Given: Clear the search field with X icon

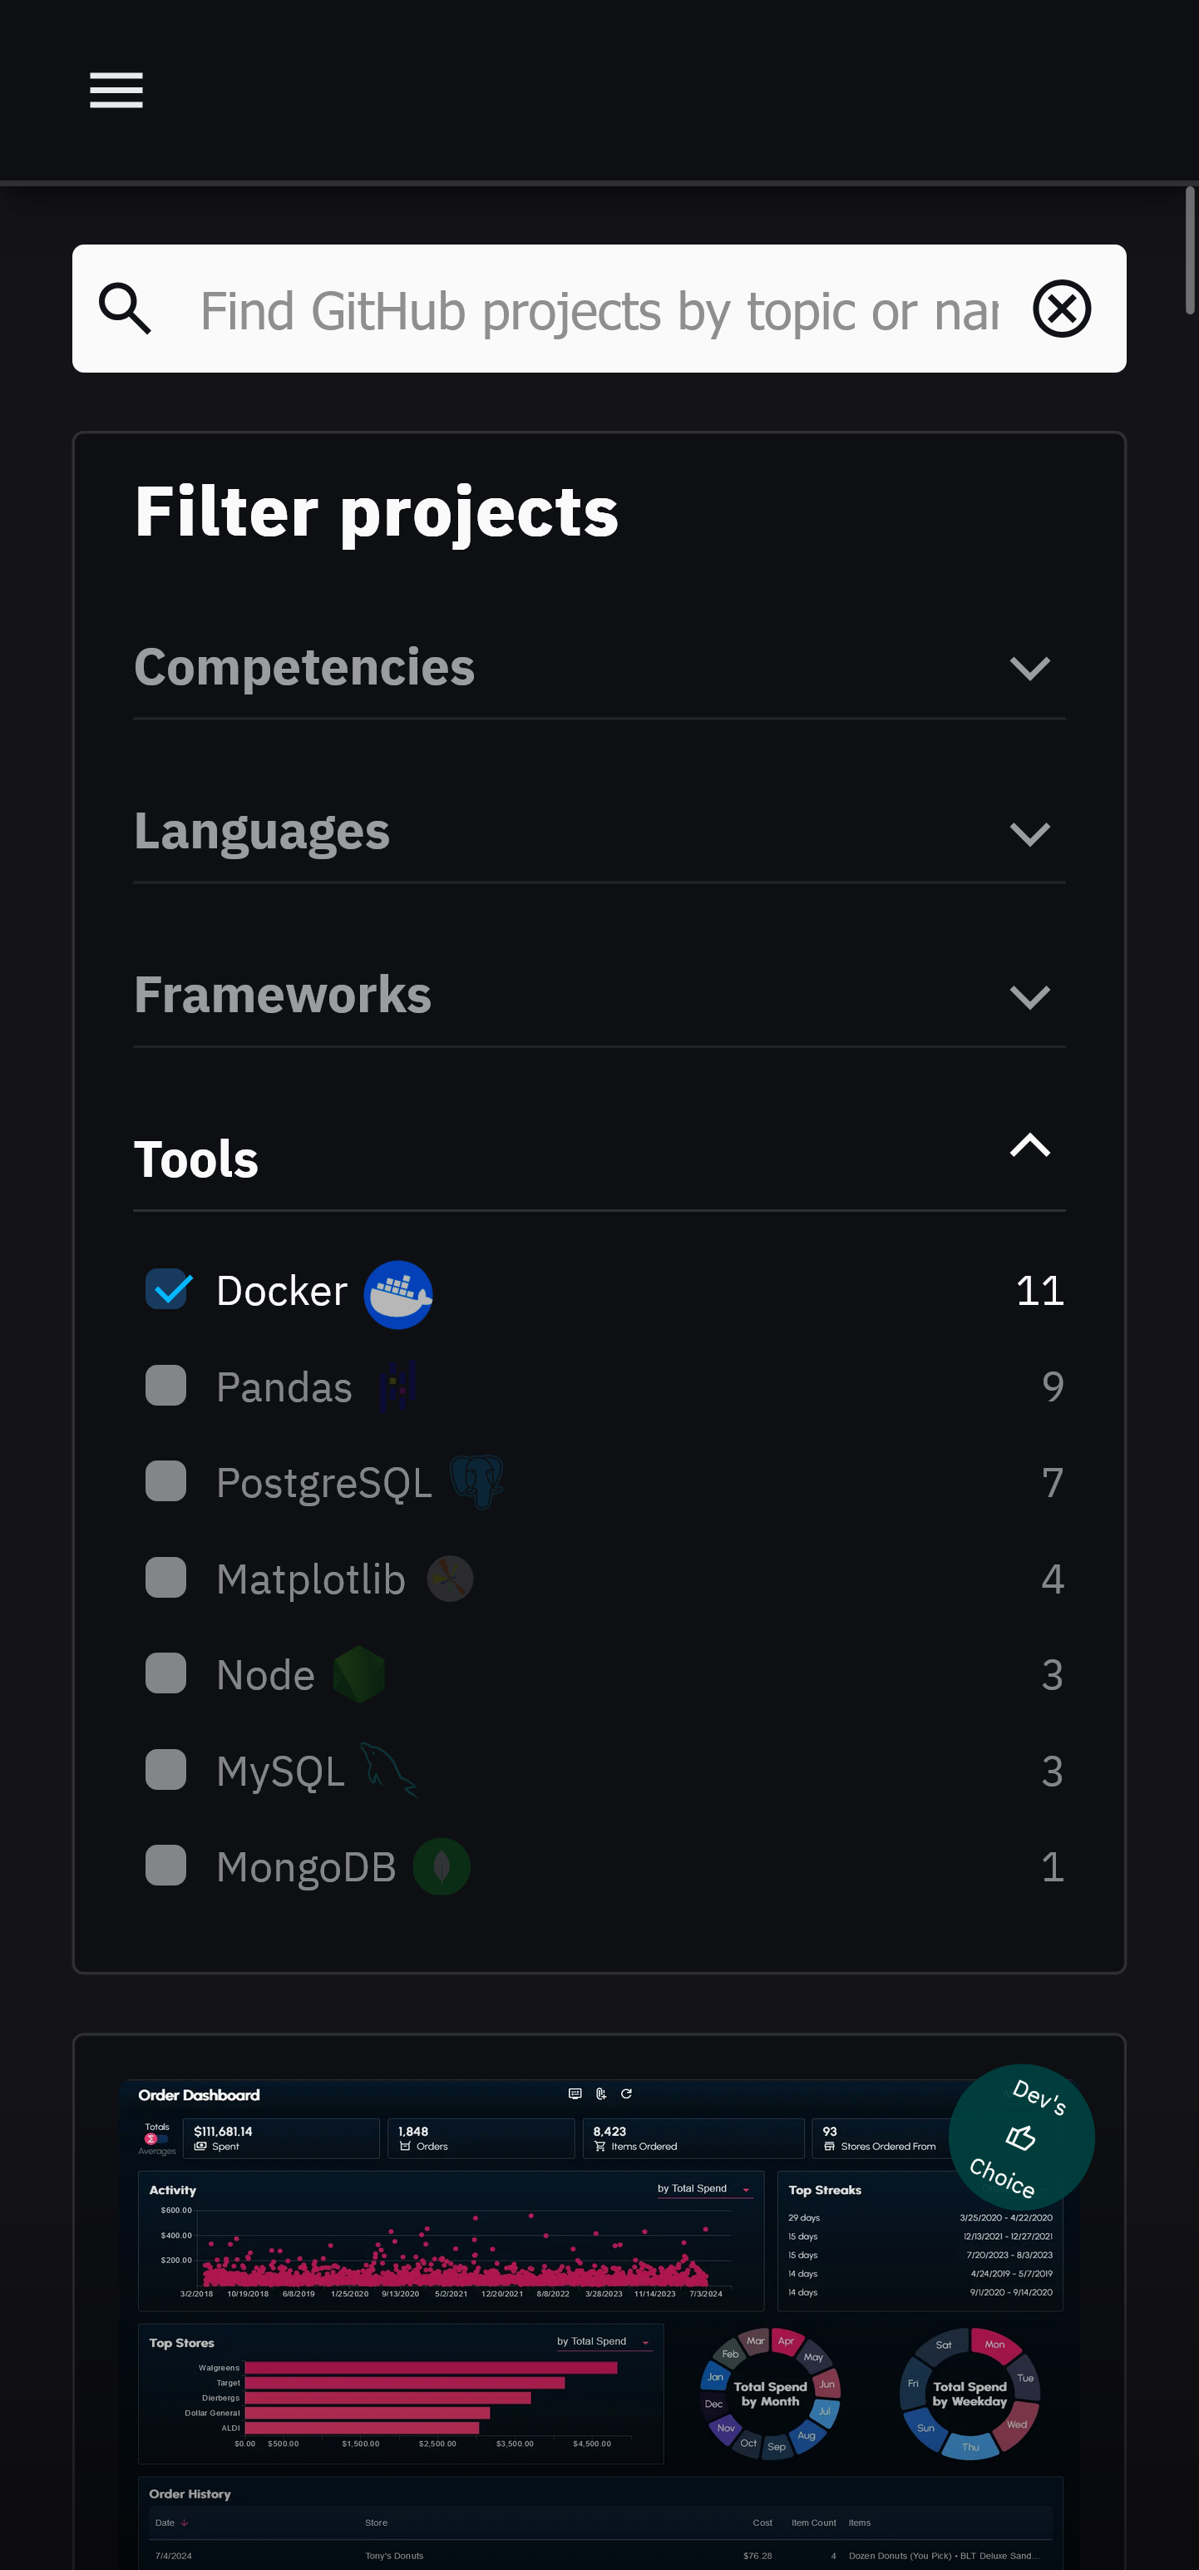Looking at the screenshot, I should tap(1061, 309).
